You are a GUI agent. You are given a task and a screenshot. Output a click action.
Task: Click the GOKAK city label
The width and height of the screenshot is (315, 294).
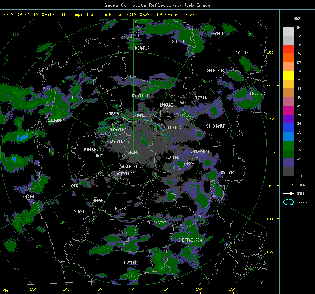[x=77, y=97]
